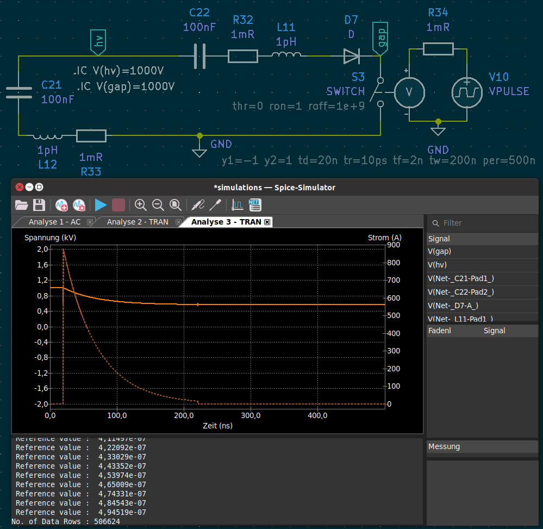Select V(hv) in the signal list
This screenshot has width=543, height=529.
[x=439, y=265]
